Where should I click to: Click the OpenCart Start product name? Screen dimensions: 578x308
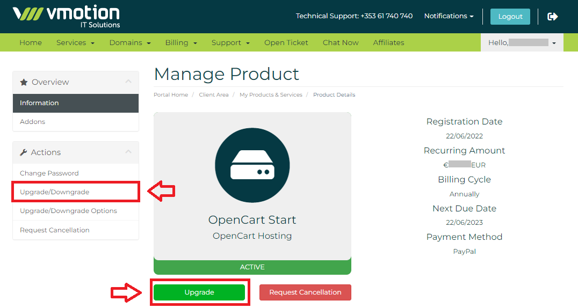click(252, 220)
